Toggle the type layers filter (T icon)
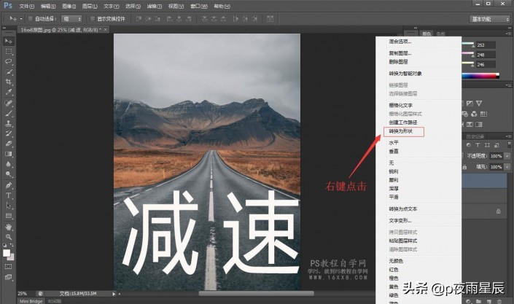 478,145
